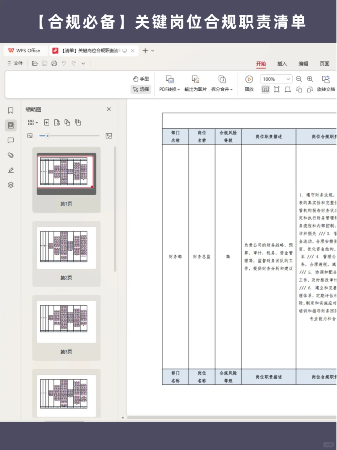Click the large thumbnail size icon

(109, 136)
